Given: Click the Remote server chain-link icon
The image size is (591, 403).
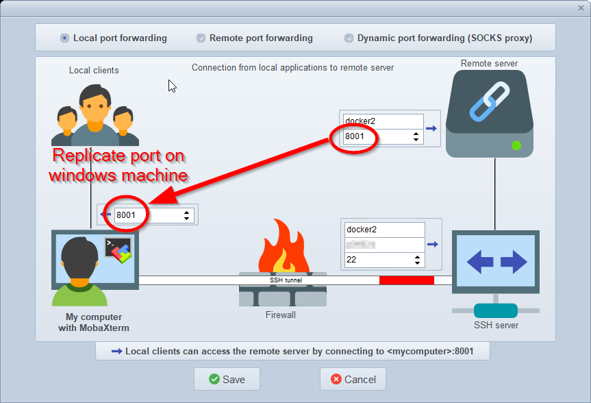Looking at the screenshot, I should pos(489,103).
